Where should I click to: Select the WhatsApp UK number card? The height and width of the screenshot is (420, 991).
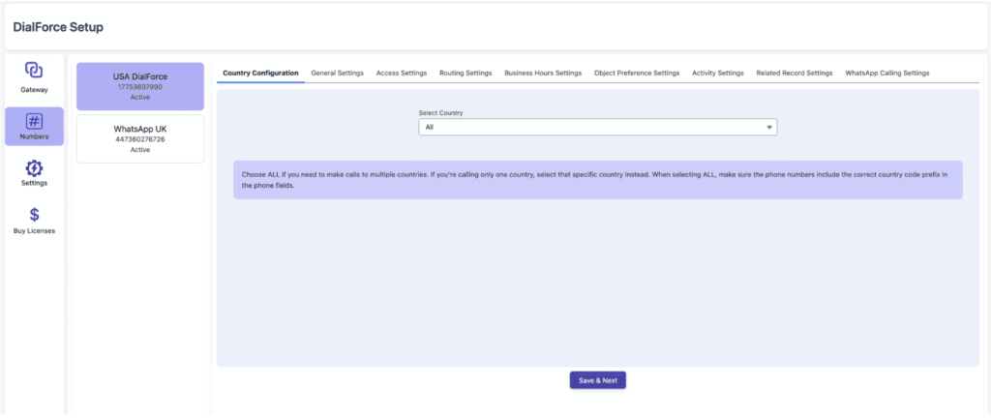(140, 138)
